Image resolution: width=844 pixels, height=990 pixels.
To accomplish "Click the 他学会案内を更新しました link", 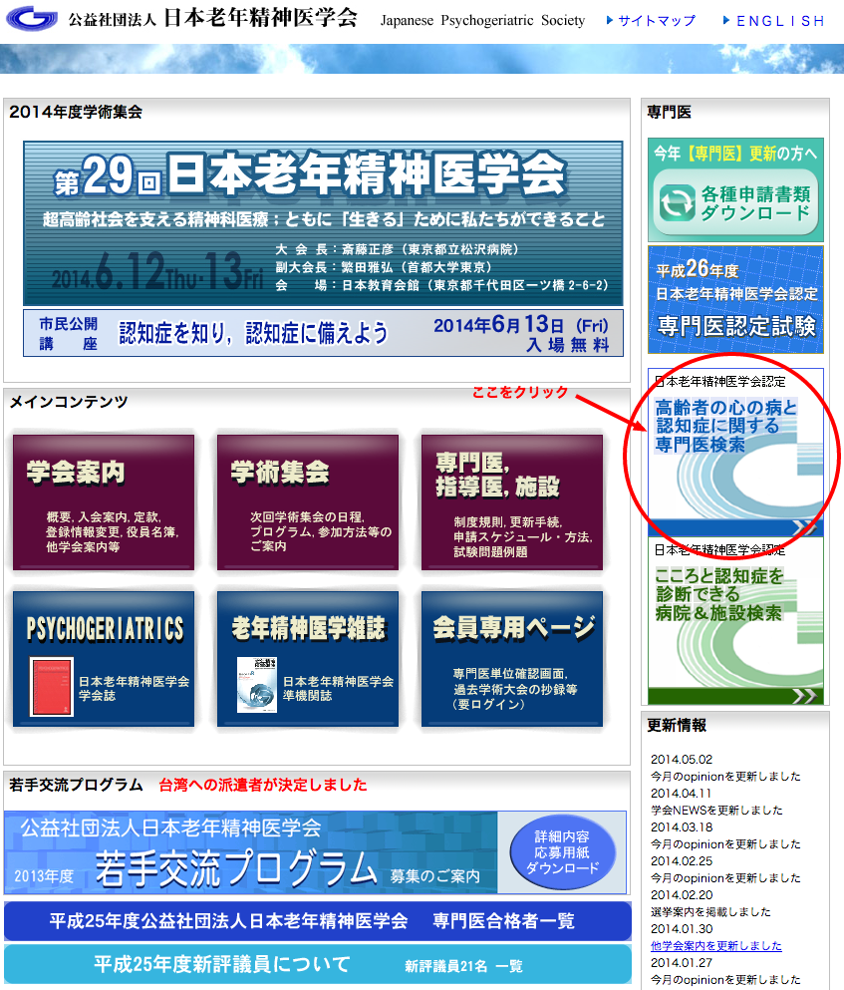I will pos(715,946).
